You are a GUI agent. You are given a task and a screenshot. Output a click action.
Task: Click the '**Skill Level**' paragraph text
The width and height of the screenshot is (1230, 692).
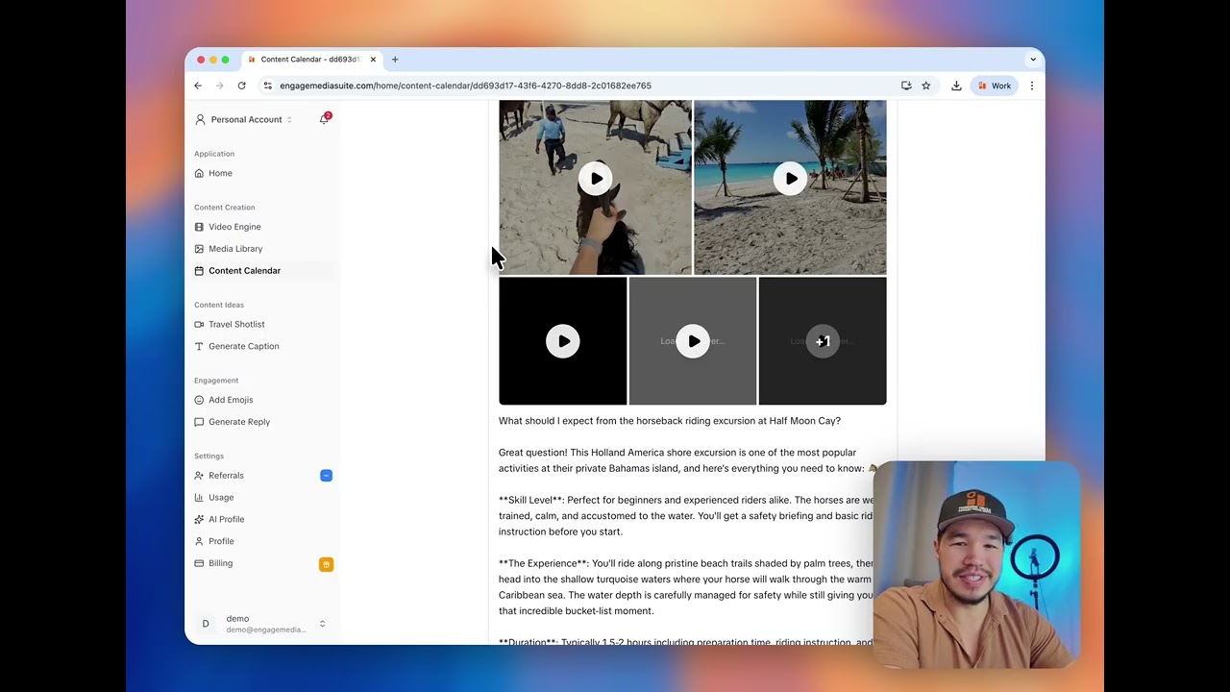tap(686, 516)
